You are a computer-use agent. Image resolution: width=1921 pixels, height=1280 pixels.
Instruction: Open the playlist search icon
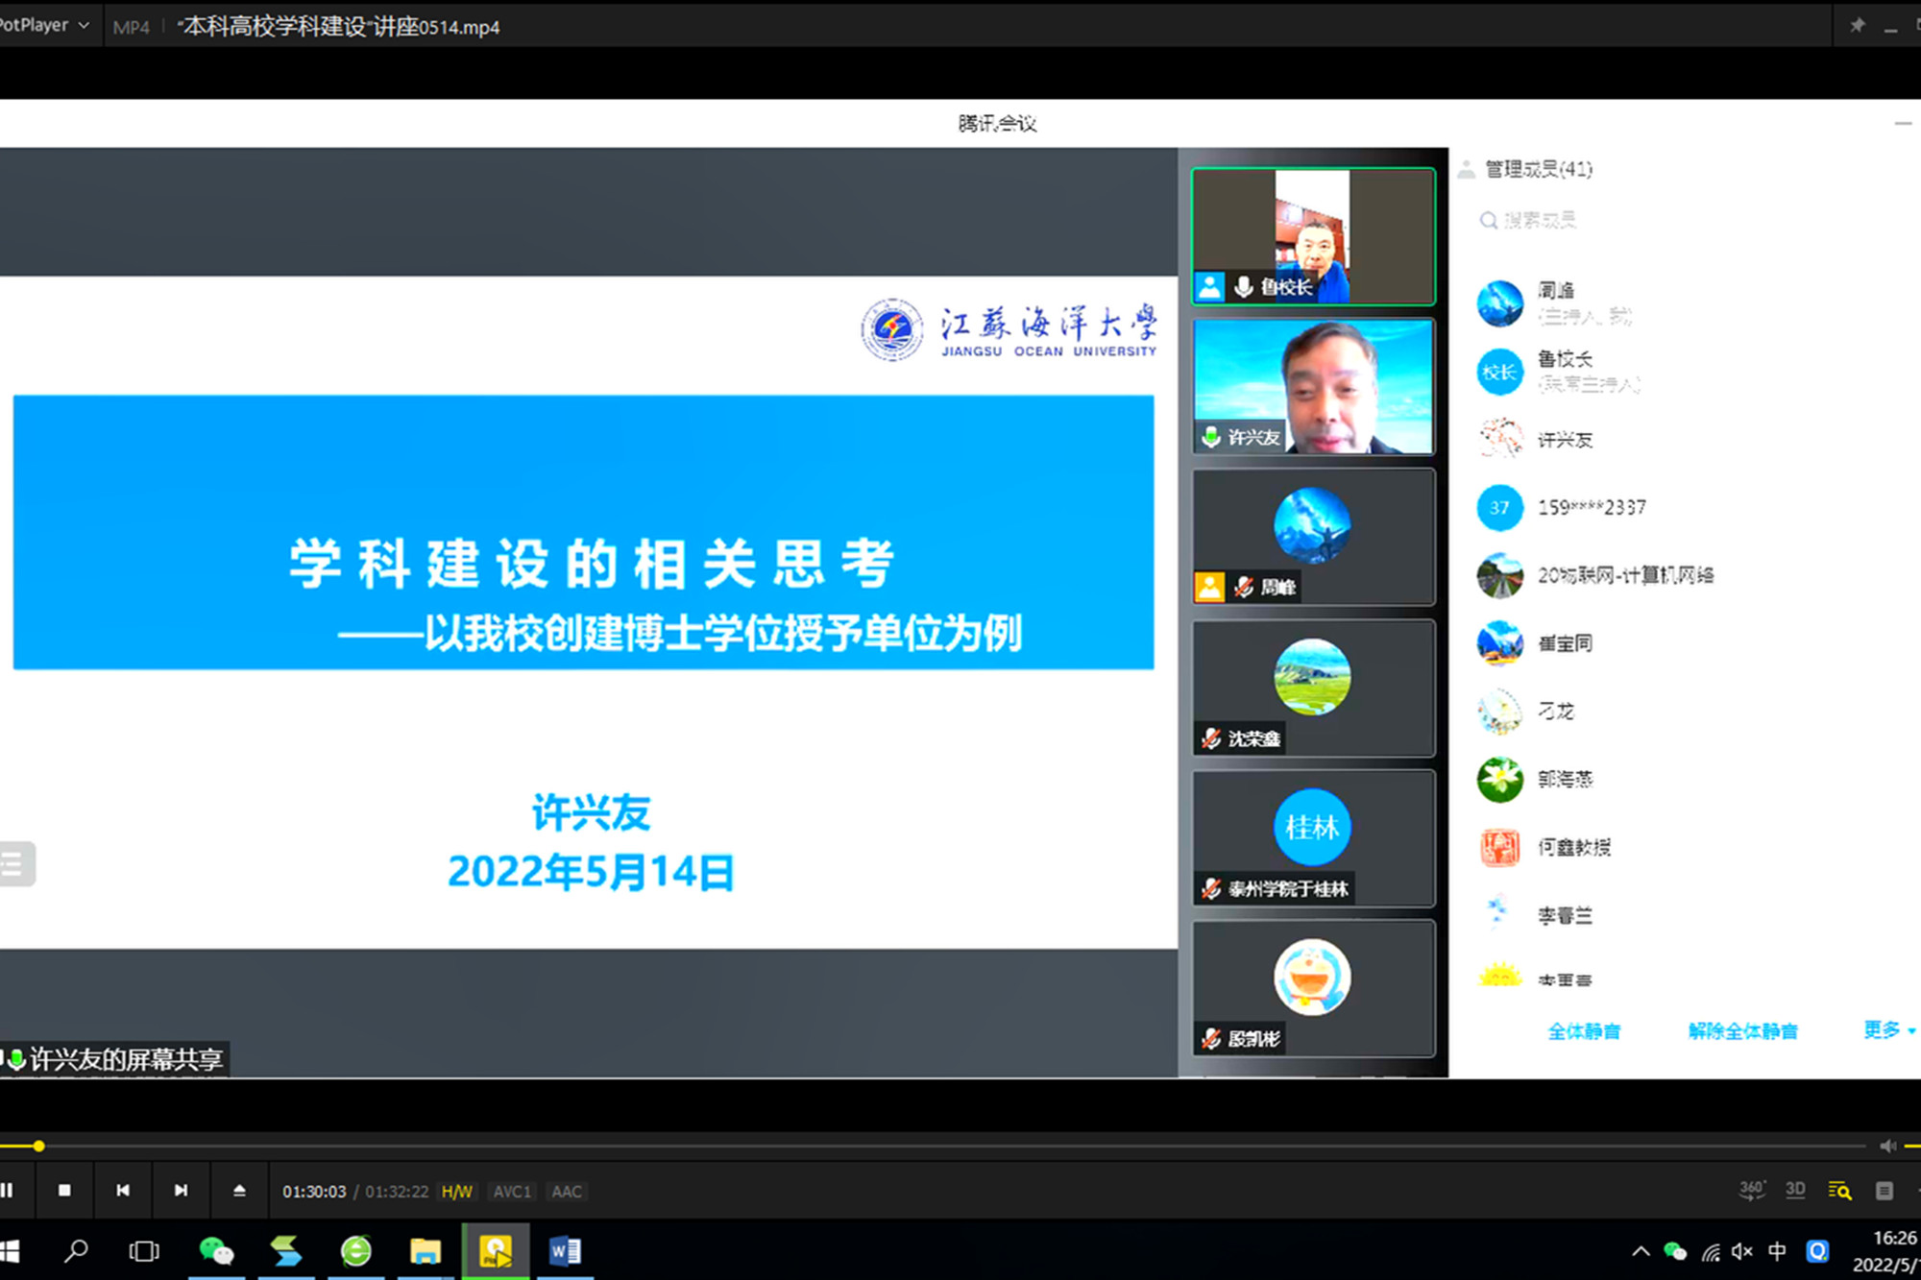click(x=1839, y=1191)
